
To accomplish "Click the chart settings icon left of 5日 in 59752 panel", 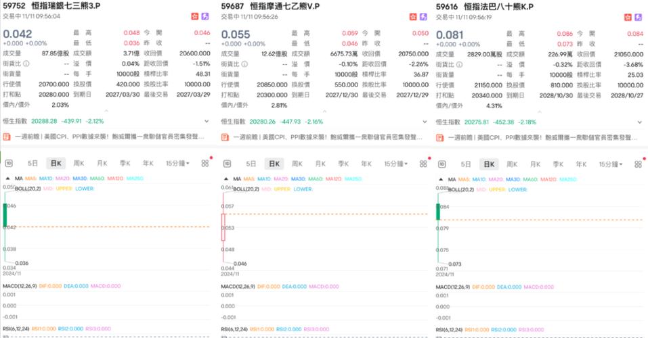I will click(9, 164).
